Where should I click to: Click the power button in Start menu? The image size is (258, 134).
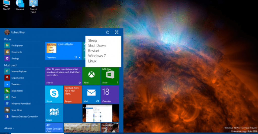(108, 32)
